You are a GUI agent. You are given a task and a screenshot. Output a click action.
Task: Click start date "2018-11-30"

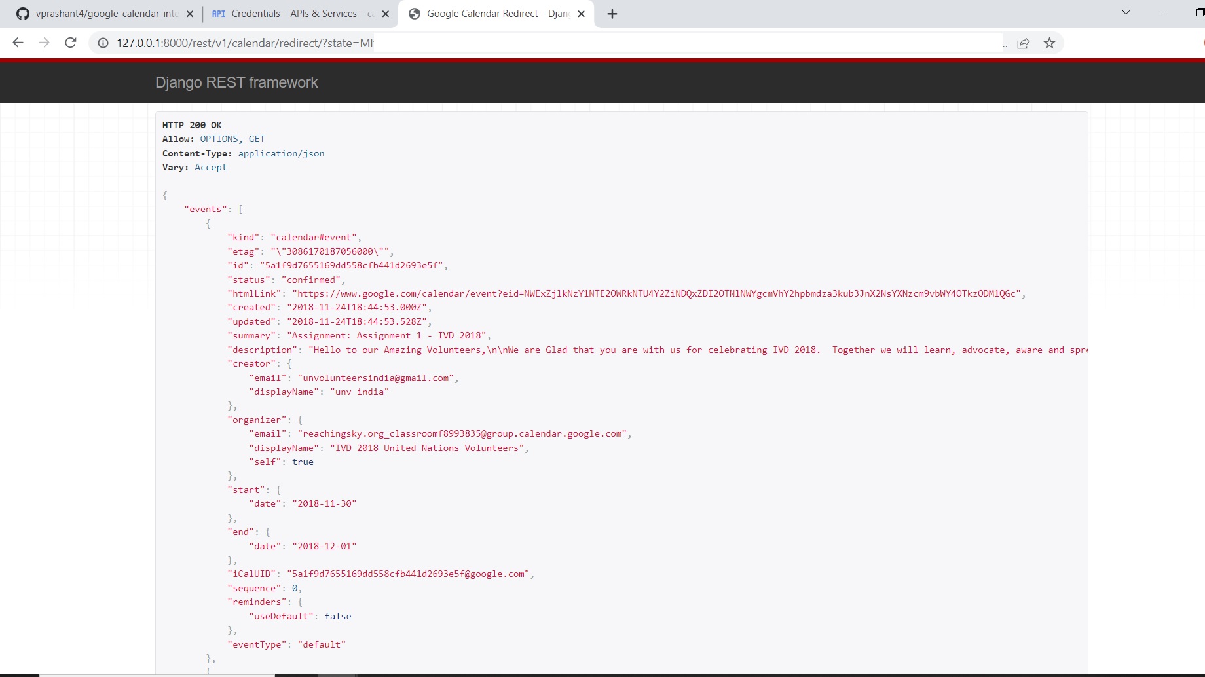pos(324,503)
